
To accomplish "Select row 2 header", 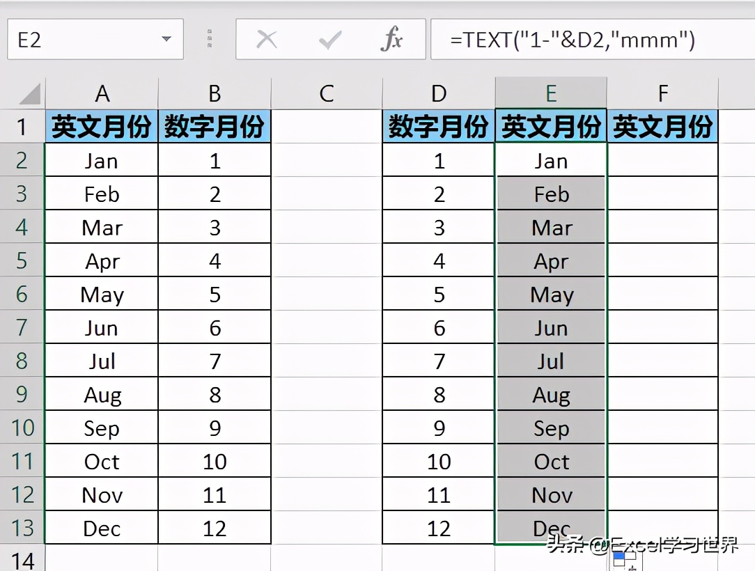I will [22, 160].
